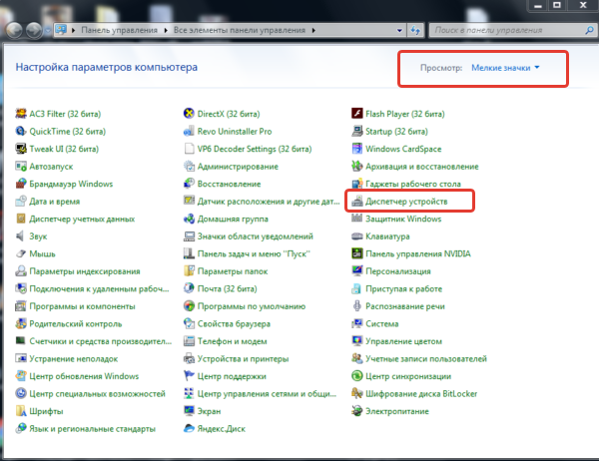Viewport: 599px width, 461px height.
Task: Open the DirectX icon
Action: [x=189, y=114]
